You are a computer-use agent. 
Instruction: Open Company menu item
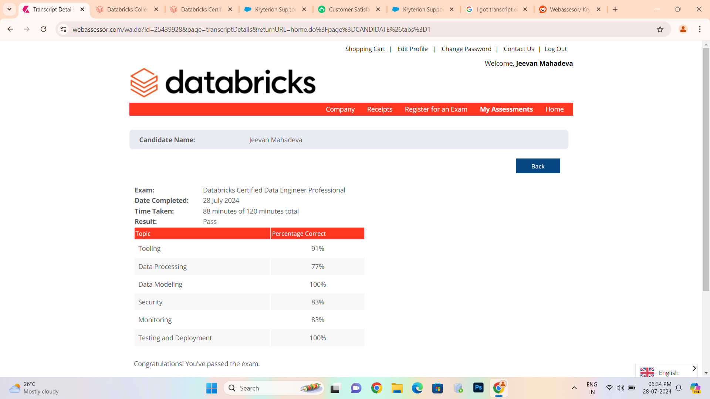pyautogui.click(x=340, y=109)
